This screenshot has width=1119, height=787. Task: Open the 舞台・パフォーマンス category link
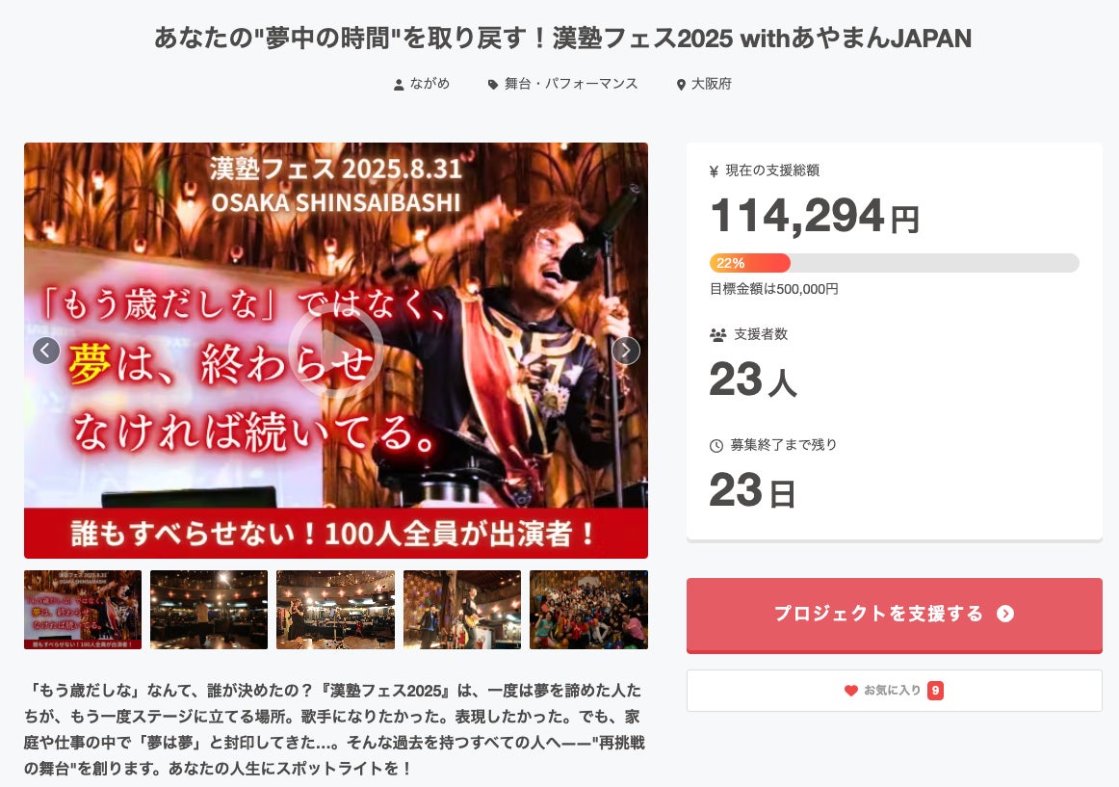[x=571, y=84]
